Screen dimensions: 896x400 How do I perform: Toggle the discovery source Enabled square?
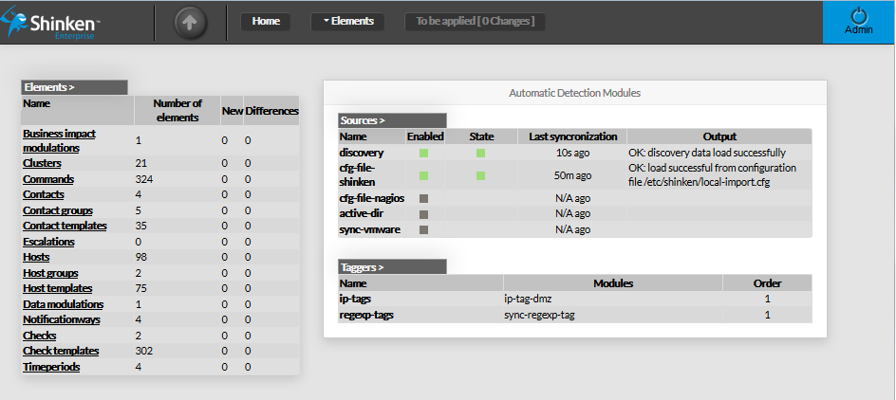(424, 153)
